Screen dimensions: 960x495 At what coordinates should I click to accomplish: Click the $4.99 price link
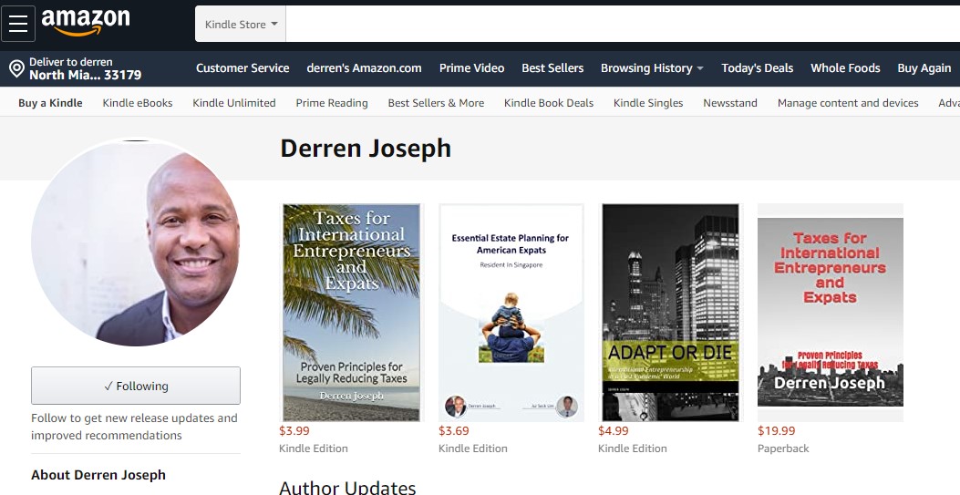(614, 431)
